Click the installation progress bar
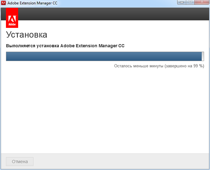 105,56
